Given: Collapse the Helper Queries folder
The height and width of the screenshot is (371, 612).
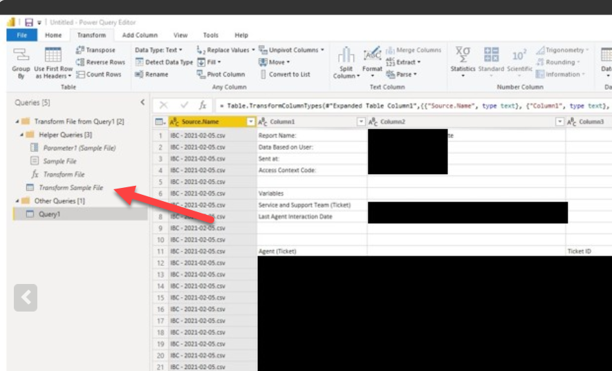Looking at the screenshot, I should [x=21, y=135].
